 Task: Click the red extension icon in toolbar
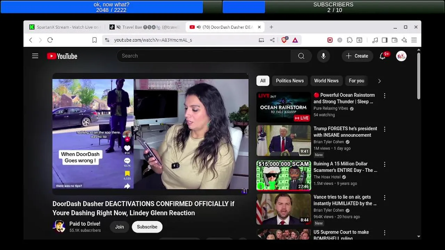coord(330,40)
